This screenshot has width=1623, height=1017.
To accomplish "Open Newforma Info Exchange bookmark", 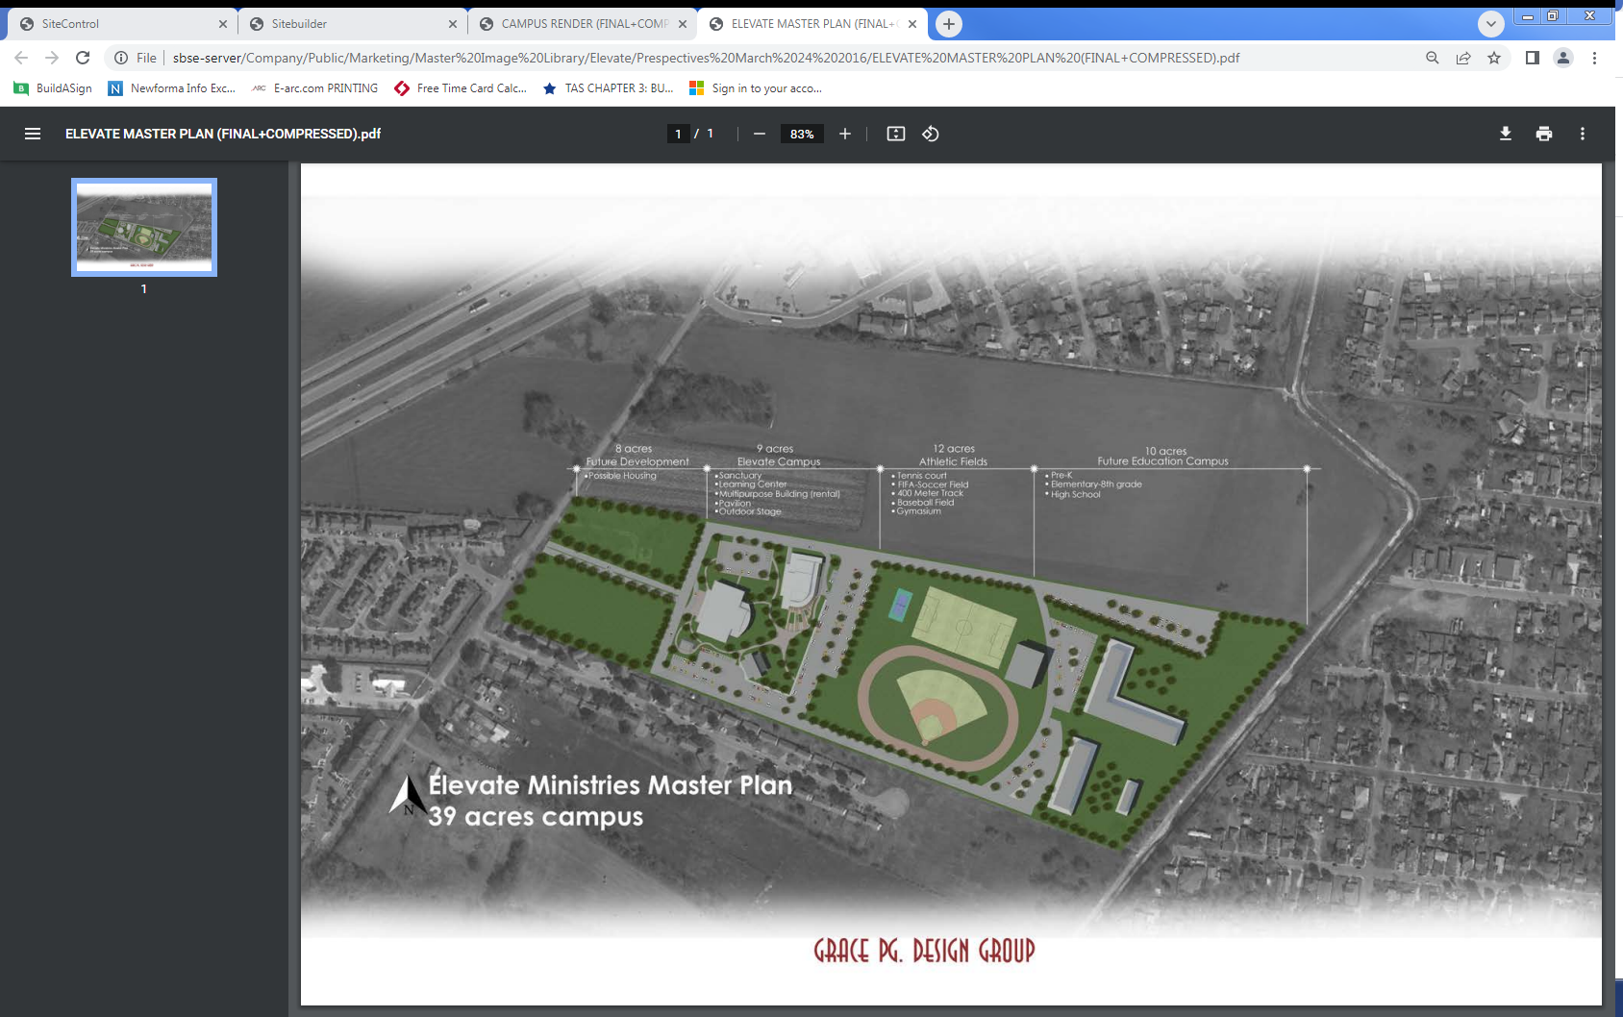I will [172, 88].
